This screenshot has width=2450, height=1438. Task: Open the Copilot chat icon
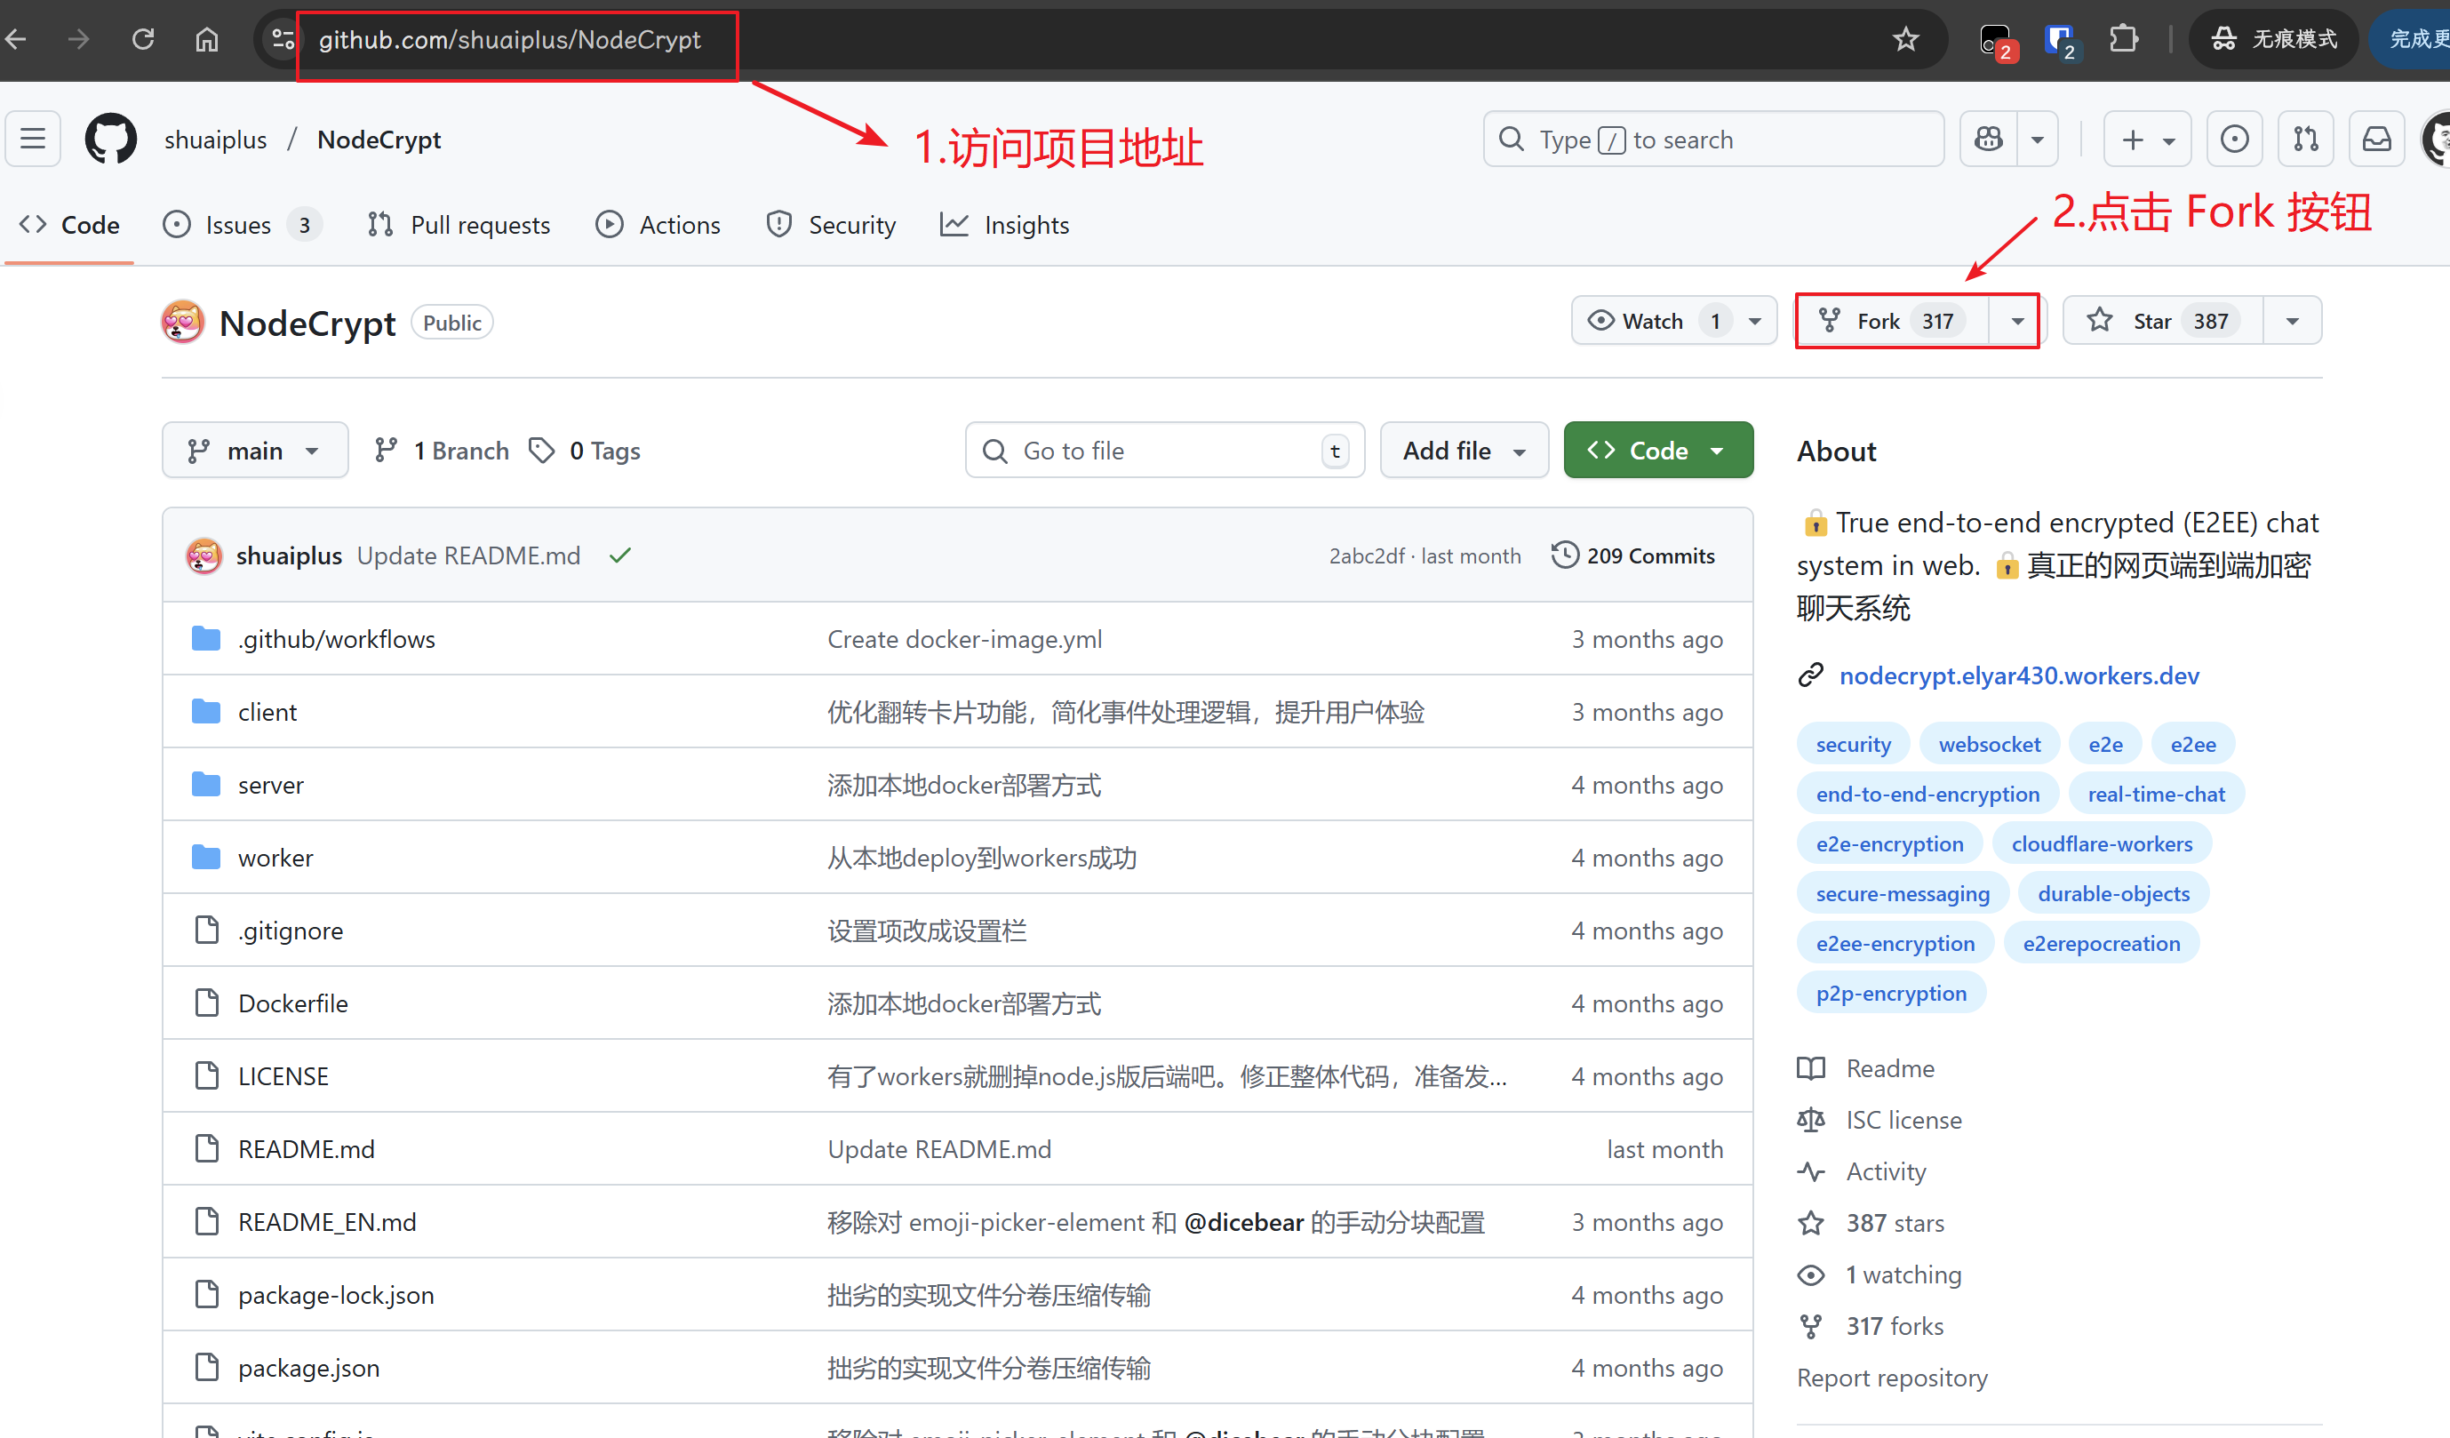coord(1988,139)
